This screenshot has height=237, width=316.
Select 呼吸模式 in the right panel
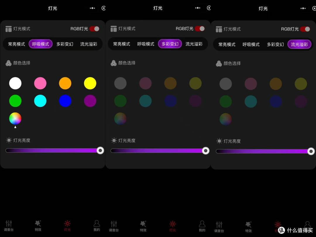(x=251, y=44)
